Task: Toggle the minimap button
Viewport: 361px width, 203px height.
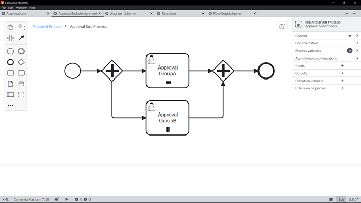Action: pyautogui.click(x=283, y=27)
